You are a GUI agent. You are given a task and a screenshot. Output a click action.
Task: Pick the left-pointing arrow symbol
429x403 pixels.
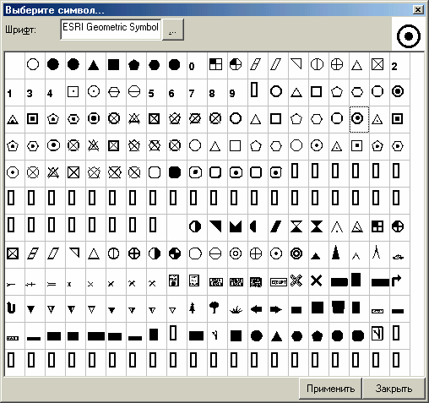(x=256, y=309)
